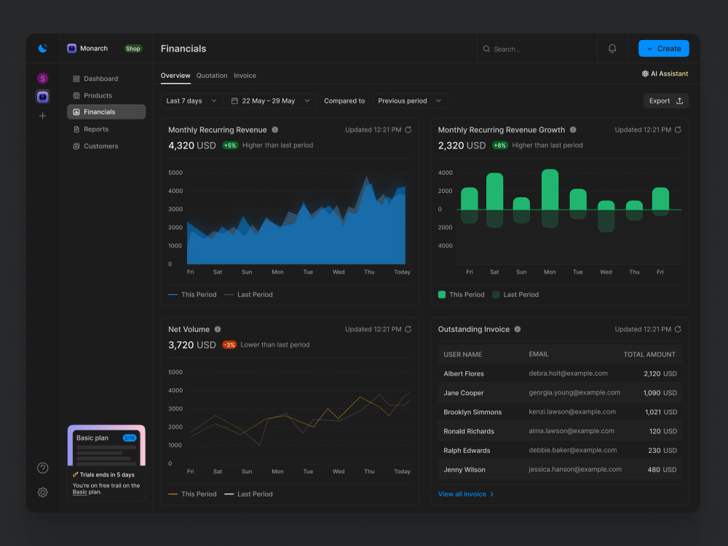728x546 pixels.
Task: Open the Last 7 days dropdown
Action: (x=191, y=100)
